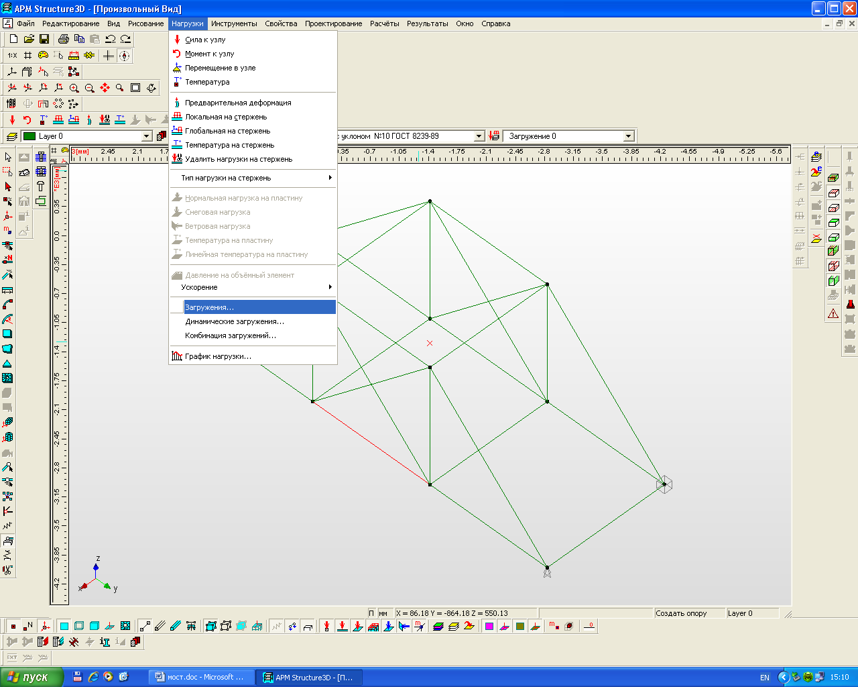The width and height of the screenshot is (858, 687).
Task: Click the green Layer 0 color swatch
Action: 29,136
